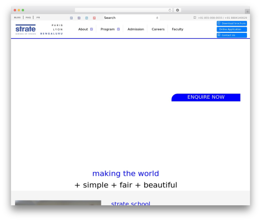Click the Search input field
Viewport: 261px width, 221px height.
point(129,18)
